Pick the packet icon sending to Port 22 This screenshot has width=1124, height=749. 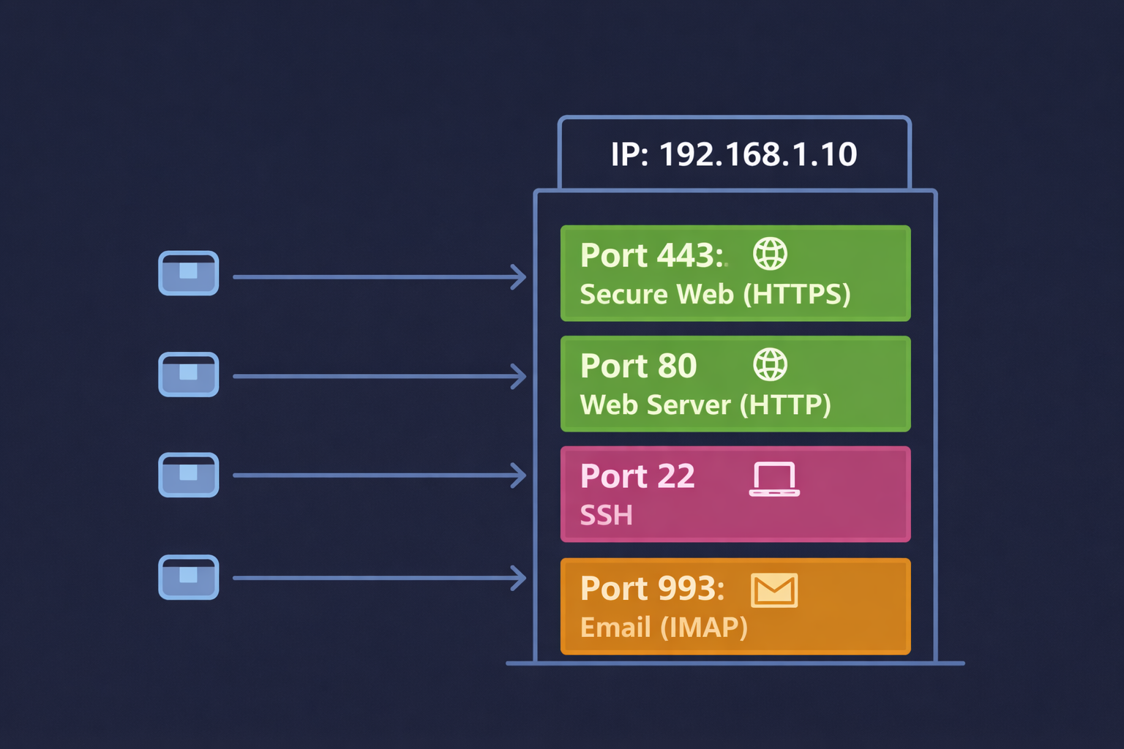189,475
